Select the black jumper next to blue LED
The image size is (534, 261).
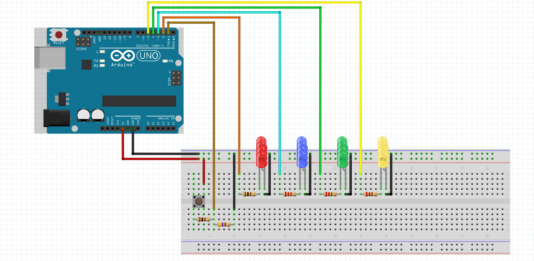pos(310,175)
